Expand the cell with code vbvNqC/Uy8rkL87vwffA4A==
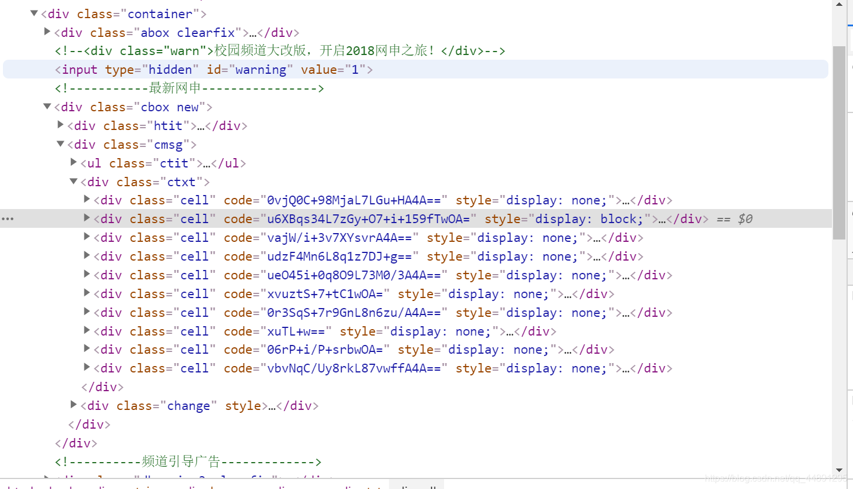This screenshot has height=489, width=853. (87, 367)
